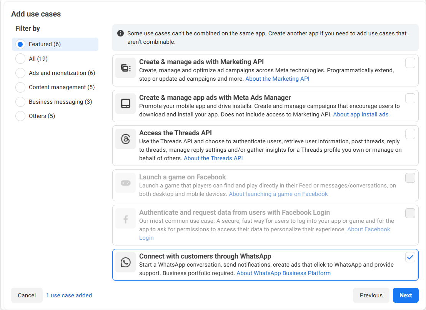Click the WhatsApp logo icon
426x310 pixels.
[125, 262]
